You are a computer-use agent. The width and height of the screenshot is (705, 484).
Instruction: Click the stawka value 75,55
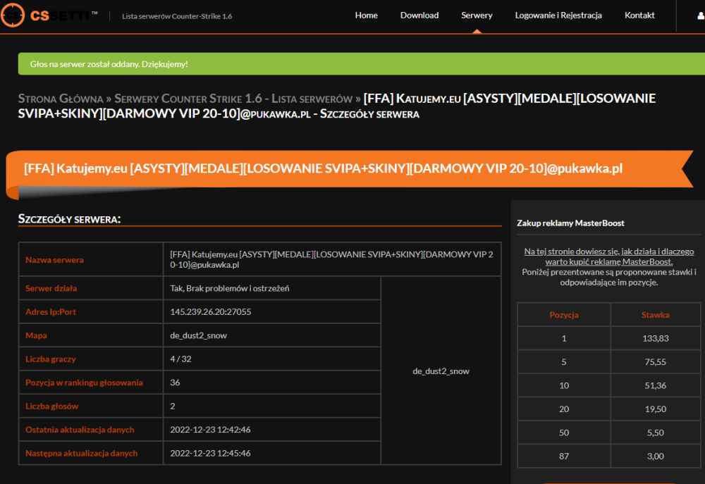tap(655, 362)
